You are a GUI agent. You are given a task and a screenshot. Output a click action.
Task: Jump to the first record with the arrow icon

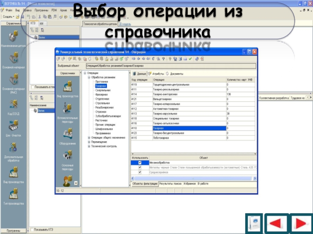tap(133, 59)
